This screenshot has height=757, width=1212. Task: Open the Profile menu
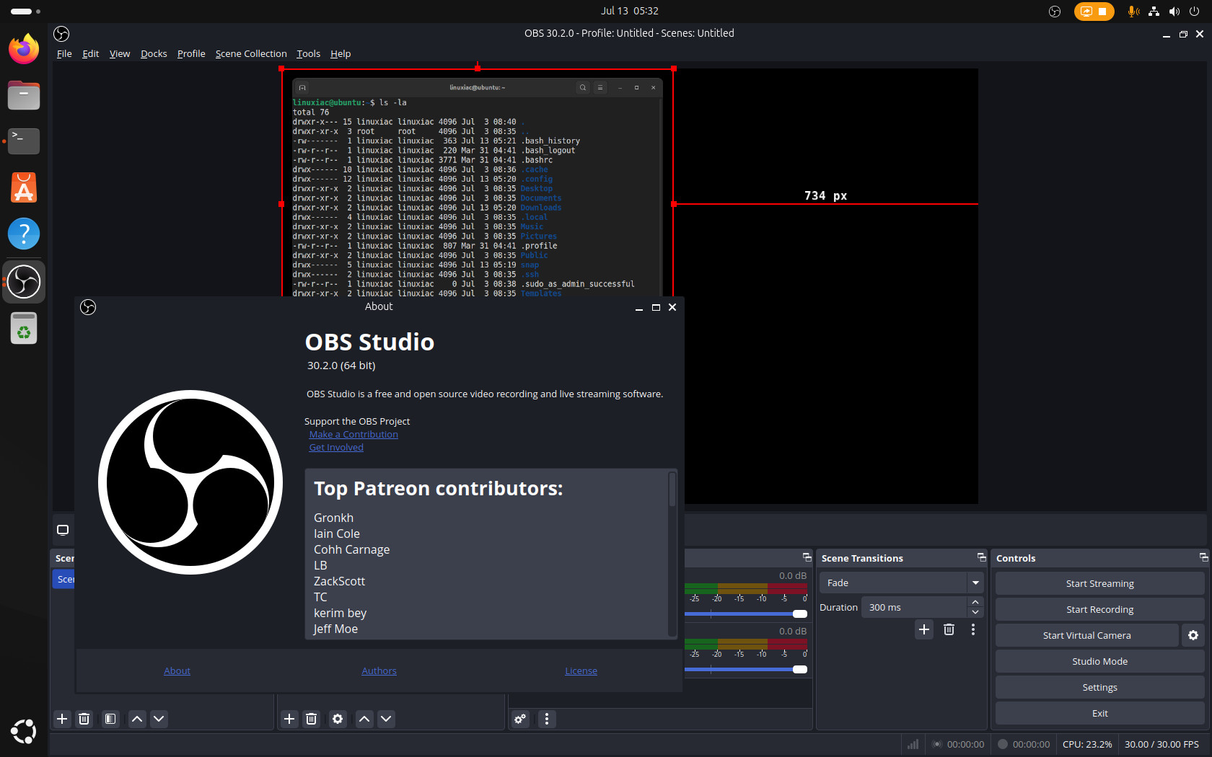[191, 53]
